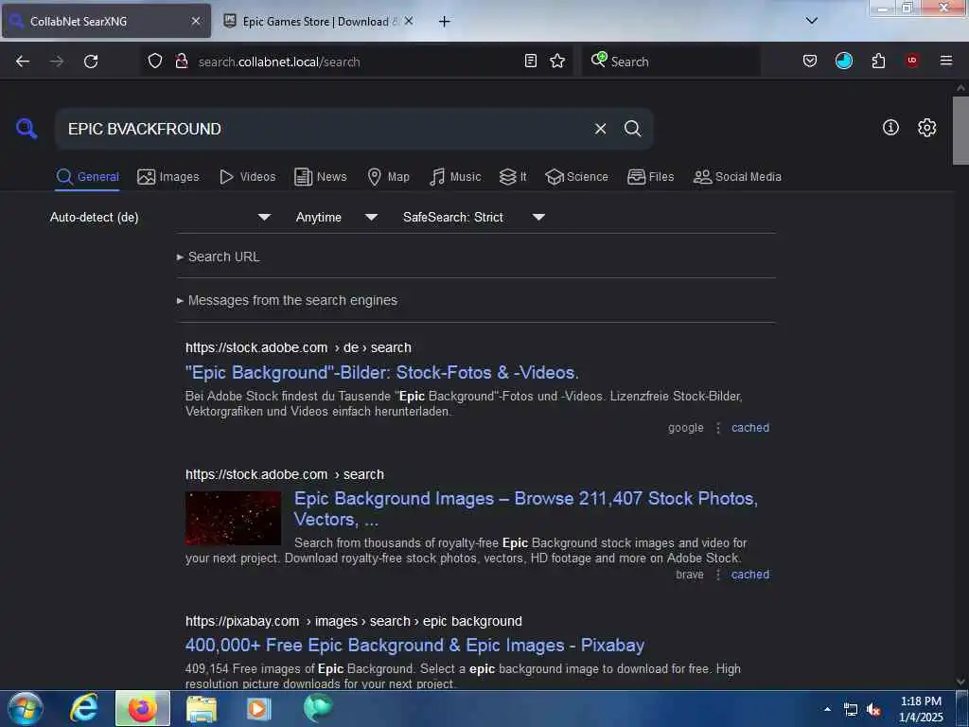Clear the search query with X

pyautogui.click(x=600, y=129)
